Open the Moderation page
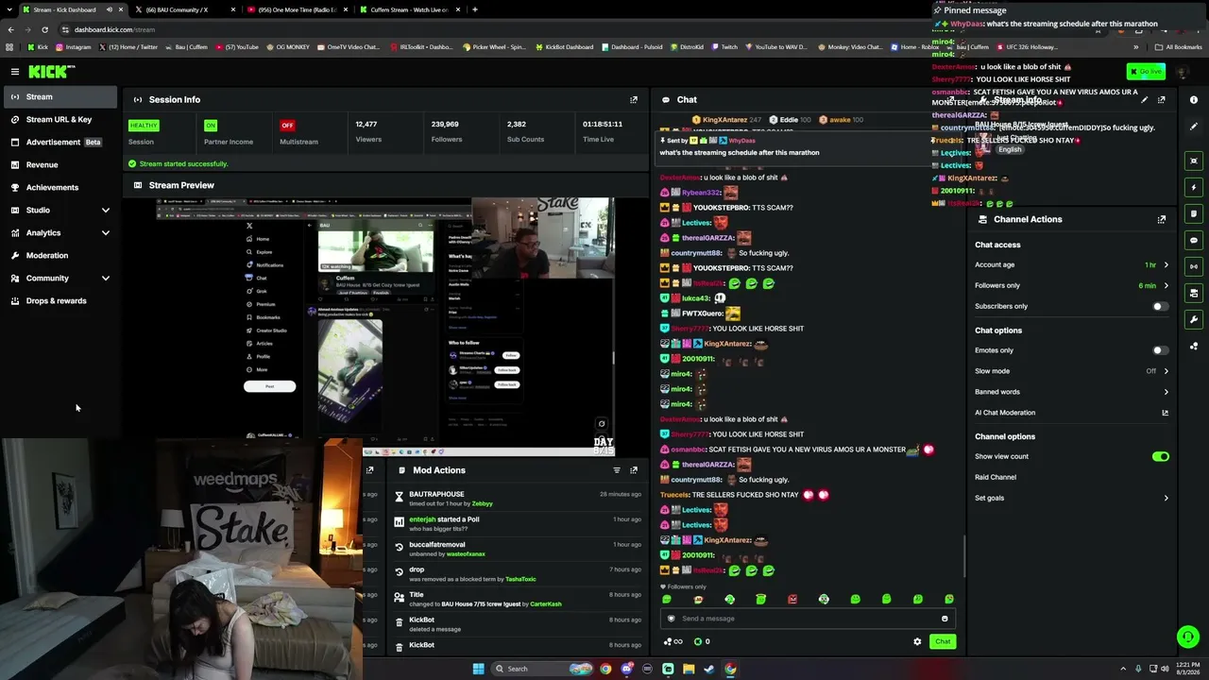 [60, 255]
